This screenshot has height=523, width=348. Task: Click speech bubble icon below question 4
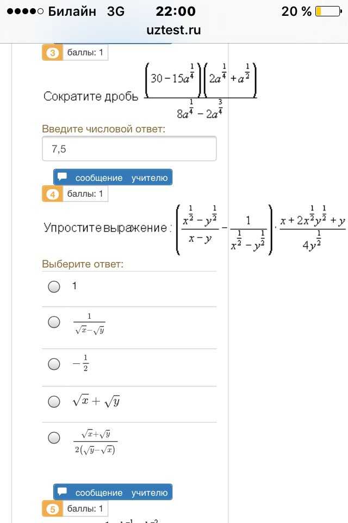click(62, 492)
